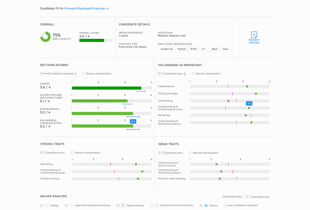310x210 pixels.
Task: Click the System Design gray color swatch
Action: click(123, 206)
